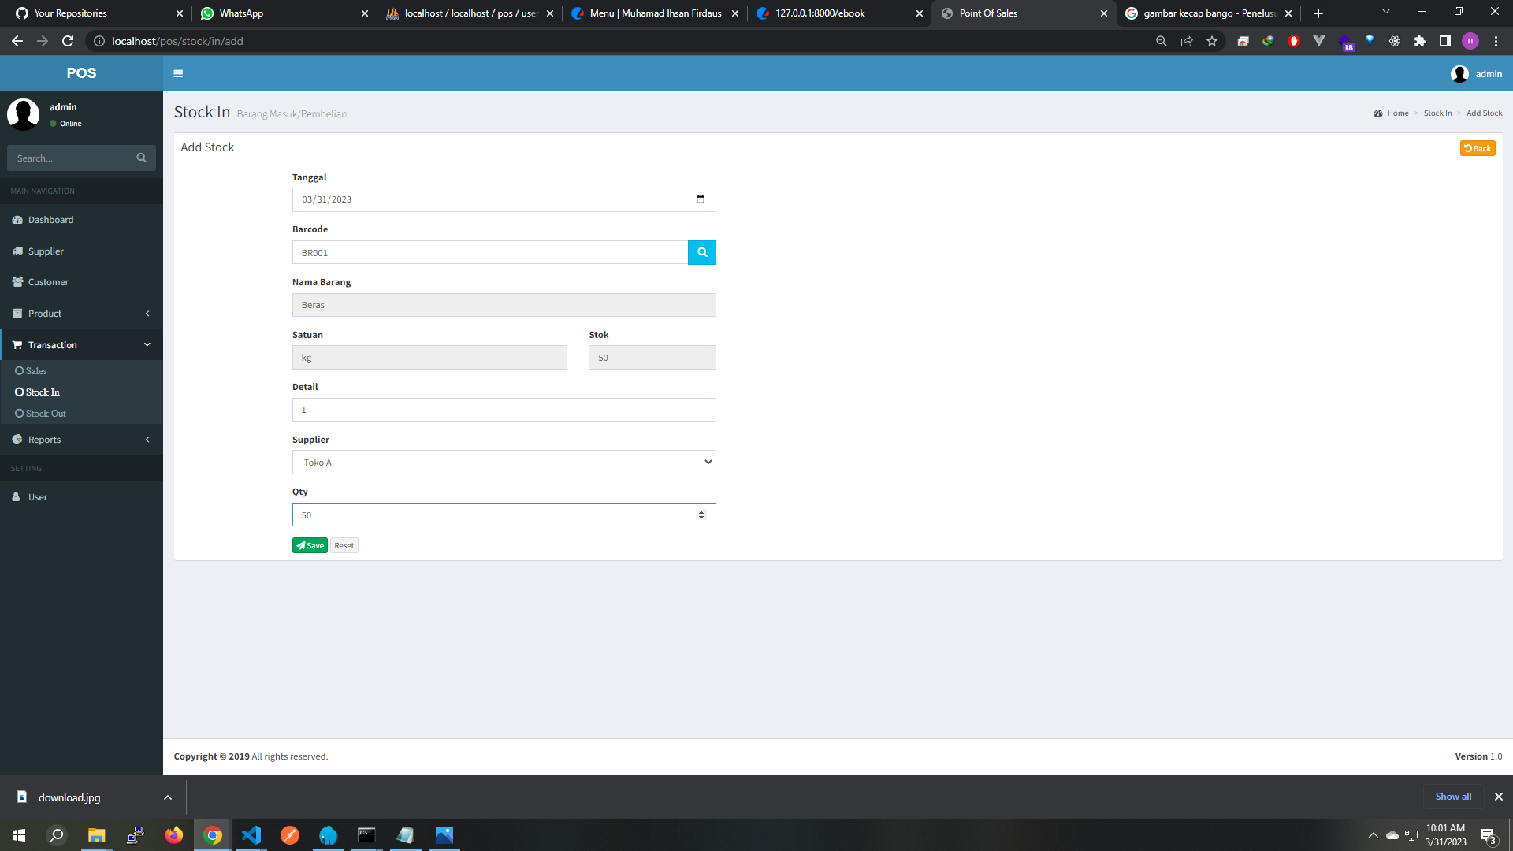This screenshot has height=851, width=1513.
Task: Click the Barcode input field
Action: (490, 252)
